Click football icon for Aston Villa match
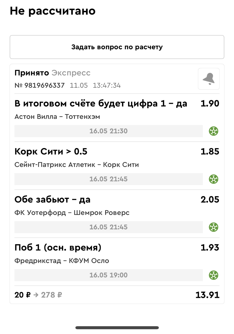 pyautogui.click(x=214, y=131)
